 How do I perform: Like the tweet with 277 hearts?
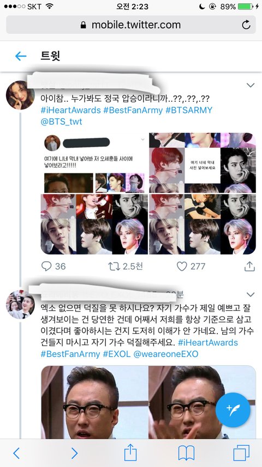pyautogui.click(x=182, y=266)
